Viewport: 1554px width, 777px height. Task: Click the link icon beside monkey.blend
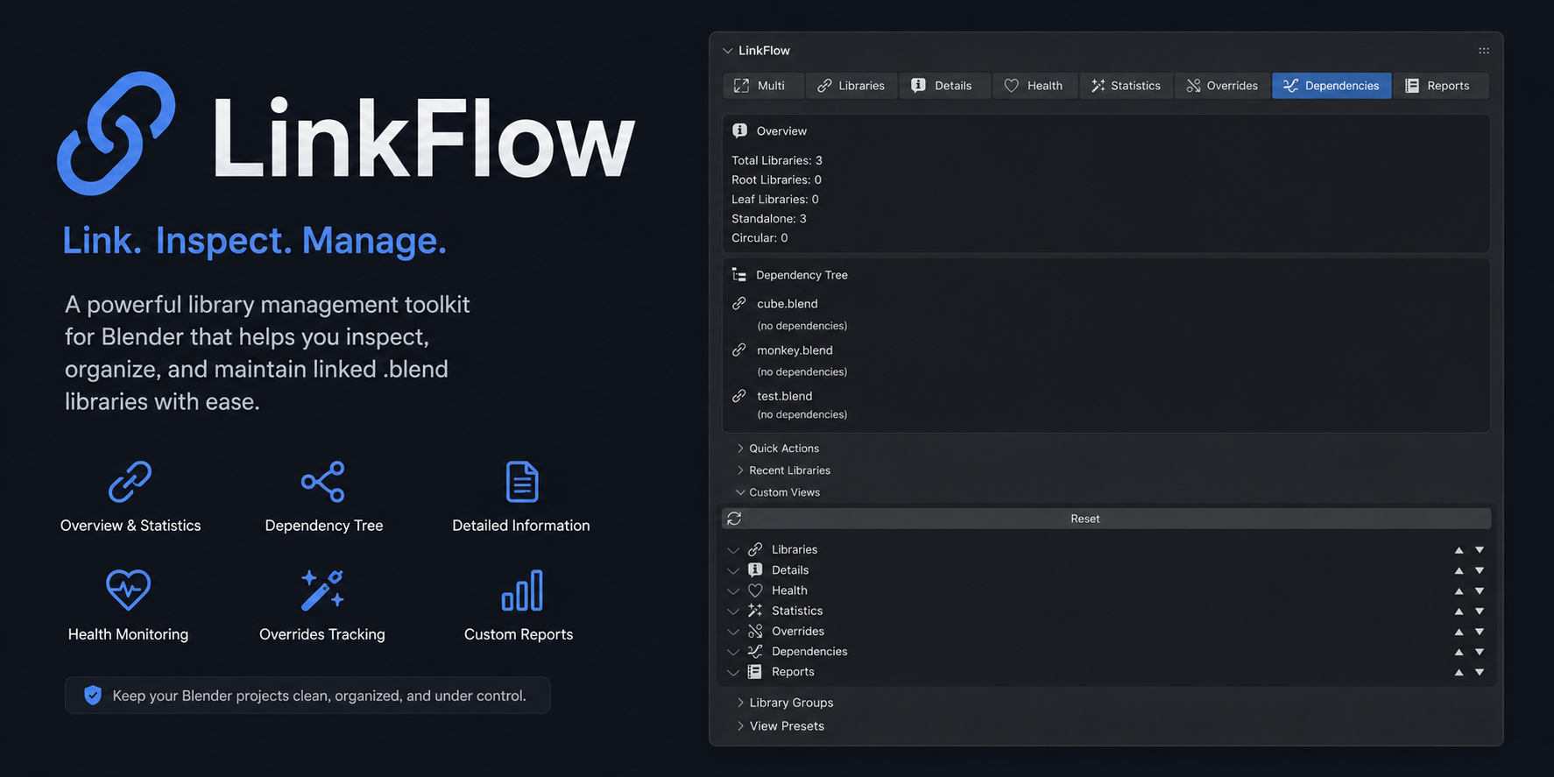739,350
